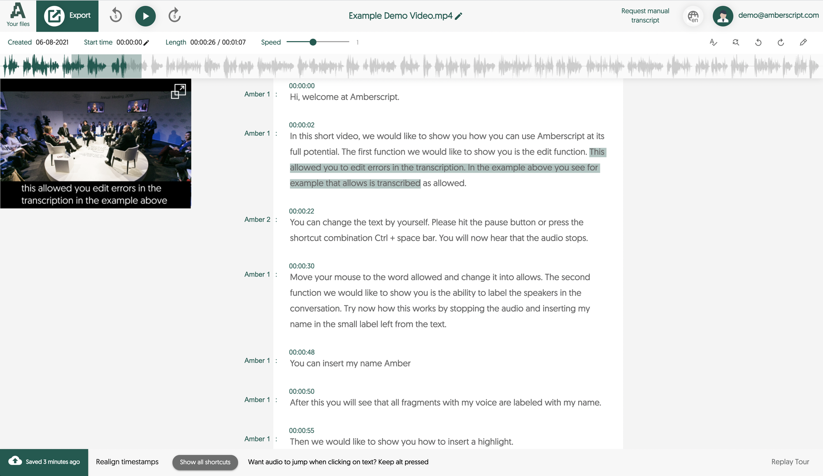Click the Export button
The width and height of the screenshot is (823, 476).
tap(67, 15)
